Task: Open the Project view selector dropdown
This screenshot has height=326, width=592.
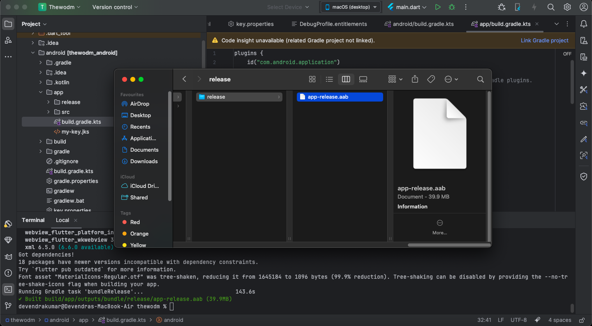Action: (x=35, y=24)
